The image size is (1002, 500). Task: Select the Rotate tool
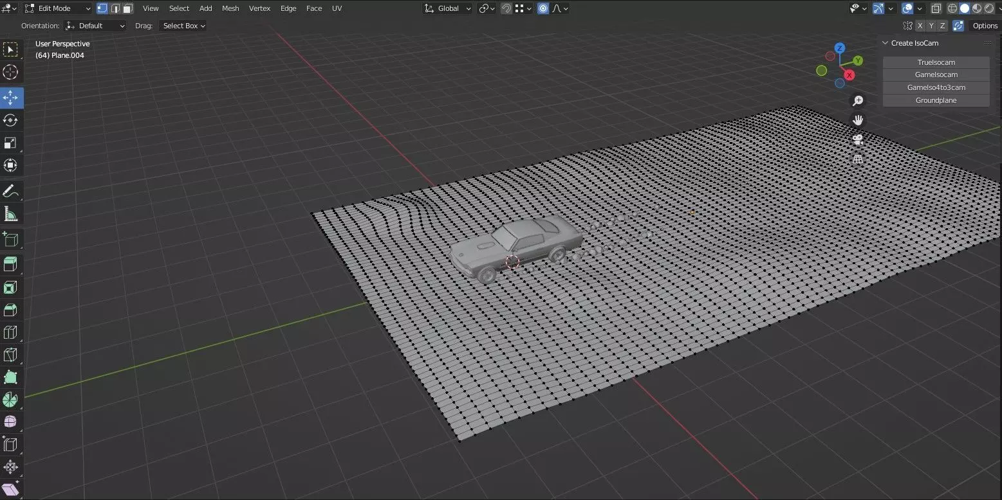pos(10,120)
